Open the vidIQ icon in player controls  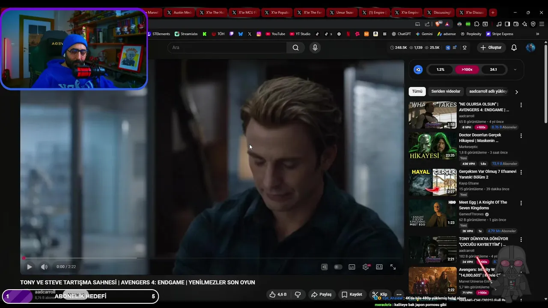(325, 267)
